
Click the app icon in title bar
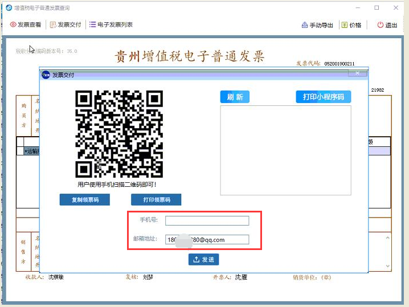pos(9,7)
